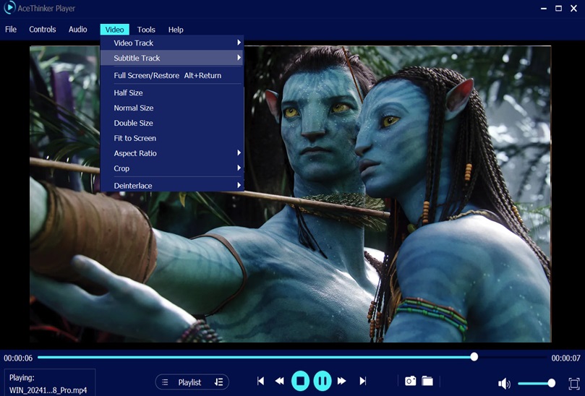Close the Video menu tab

(x=114, y=30)
